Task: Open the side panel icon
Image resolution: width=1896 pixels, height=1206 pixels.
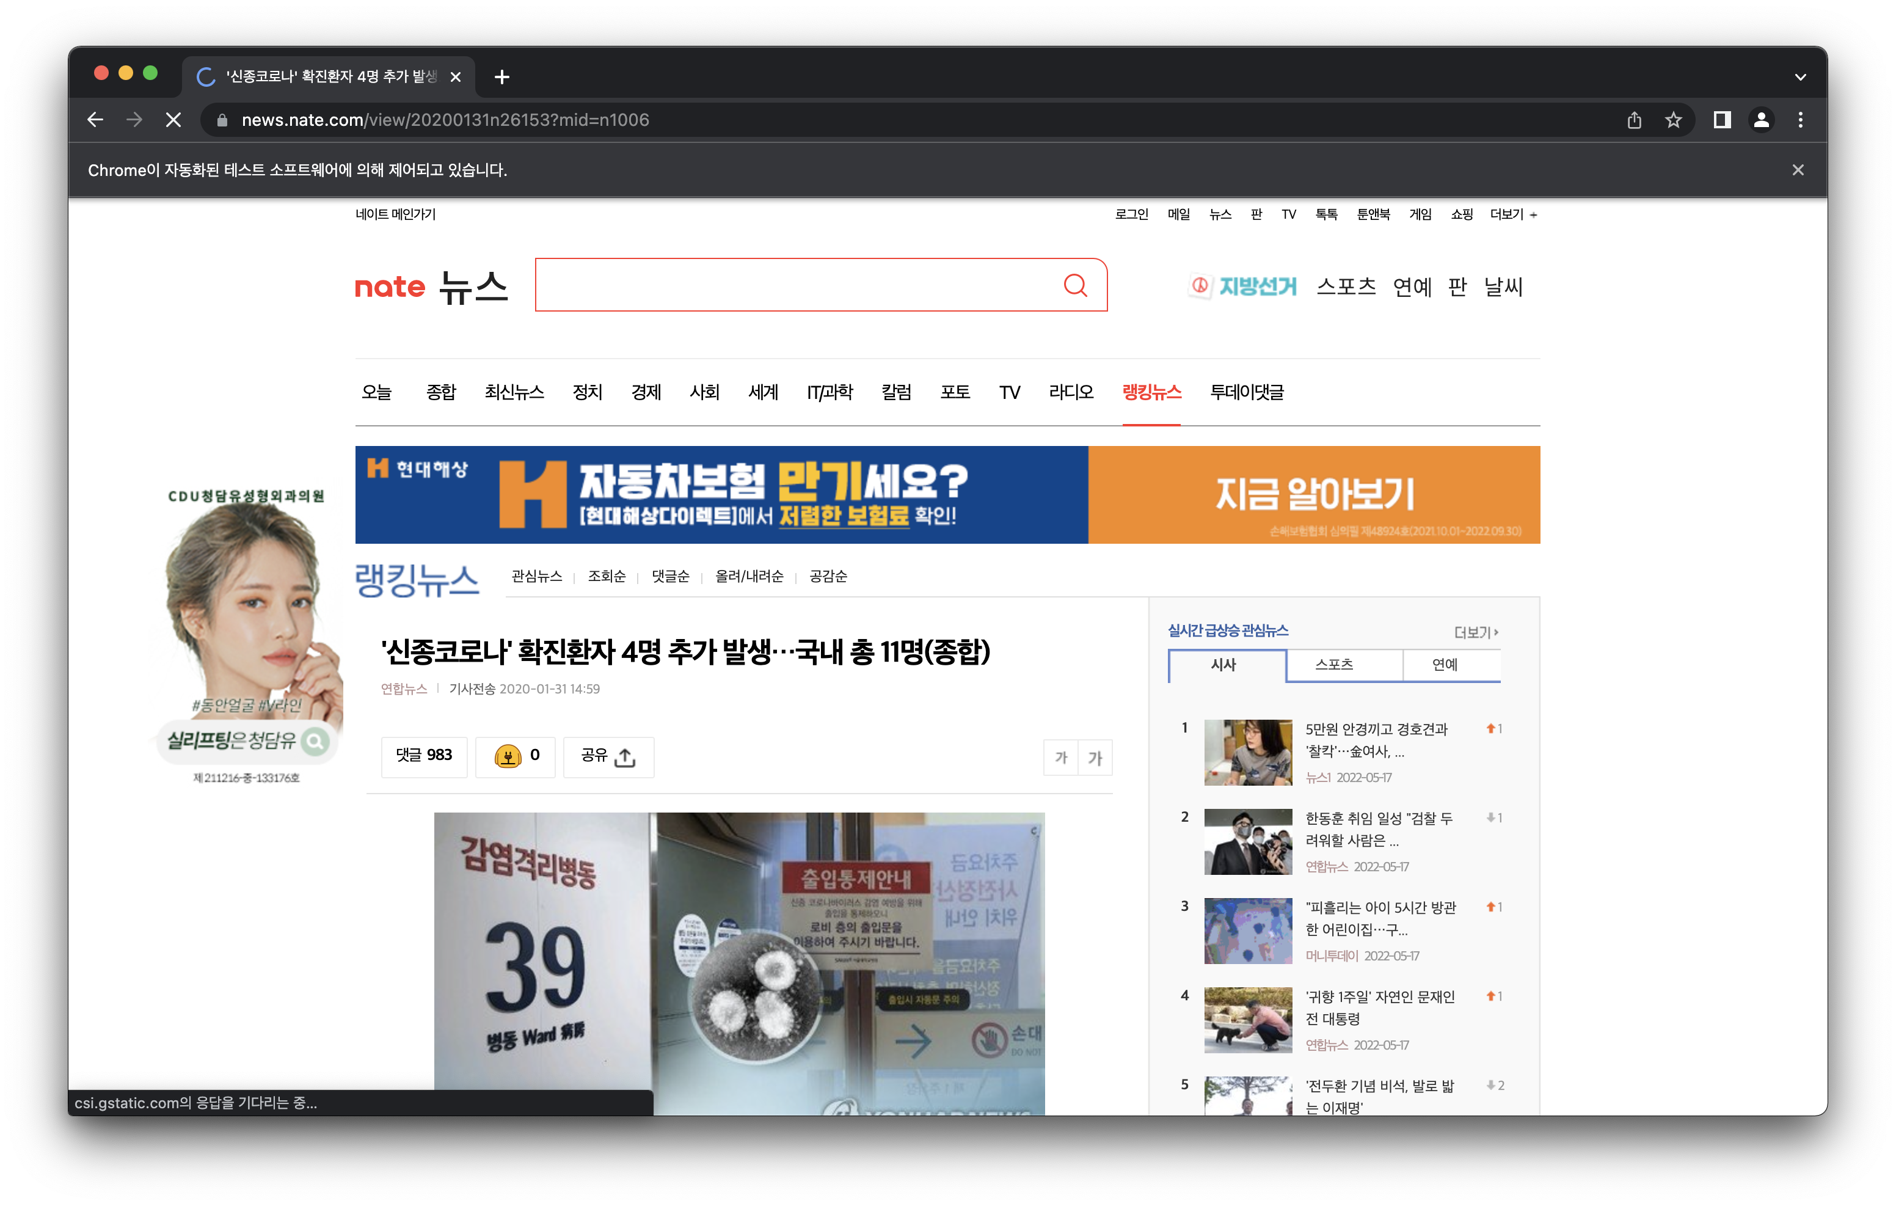Action: (1722, 120)
